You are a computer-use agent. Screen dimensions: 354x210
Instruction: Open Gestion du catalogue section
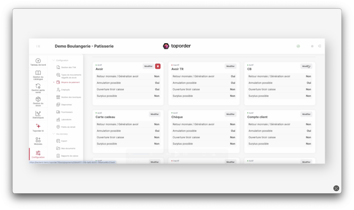[x=38, y=75]
